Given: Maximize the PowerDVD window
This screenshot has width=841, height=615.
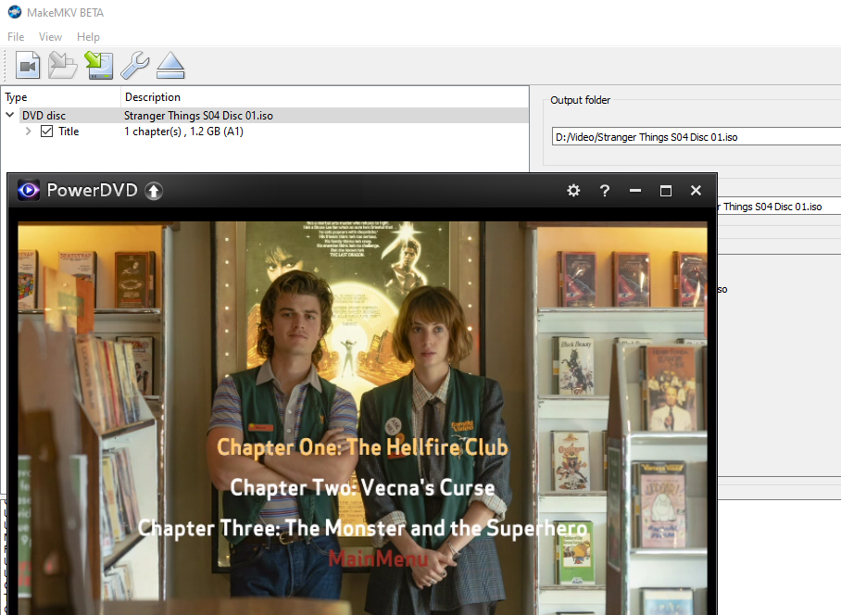Looking at the screenshot, I should (666, 191).
